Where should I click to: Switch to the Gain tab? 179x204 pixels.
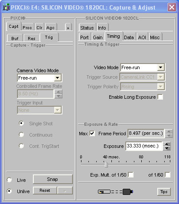coord(98,37)
